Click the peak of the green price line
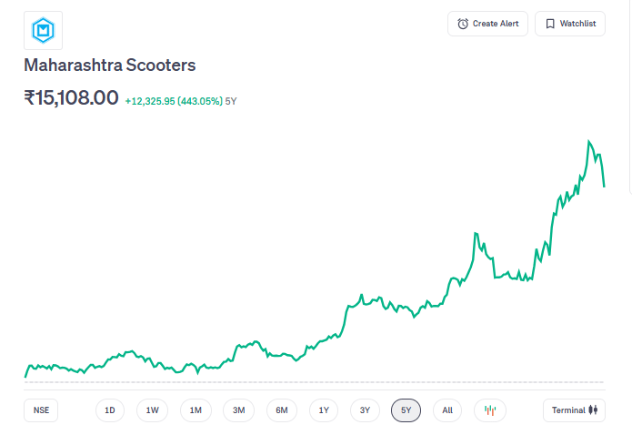Viewport: 632px width, 435px height. coord(589,142)
